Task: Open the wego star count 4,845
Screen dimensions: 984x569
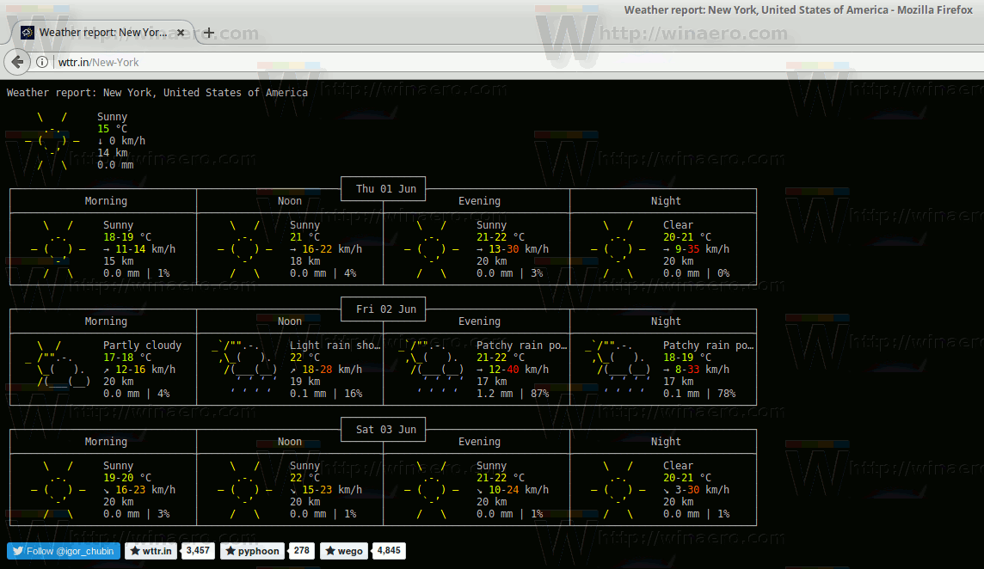Action: (388, 551)
